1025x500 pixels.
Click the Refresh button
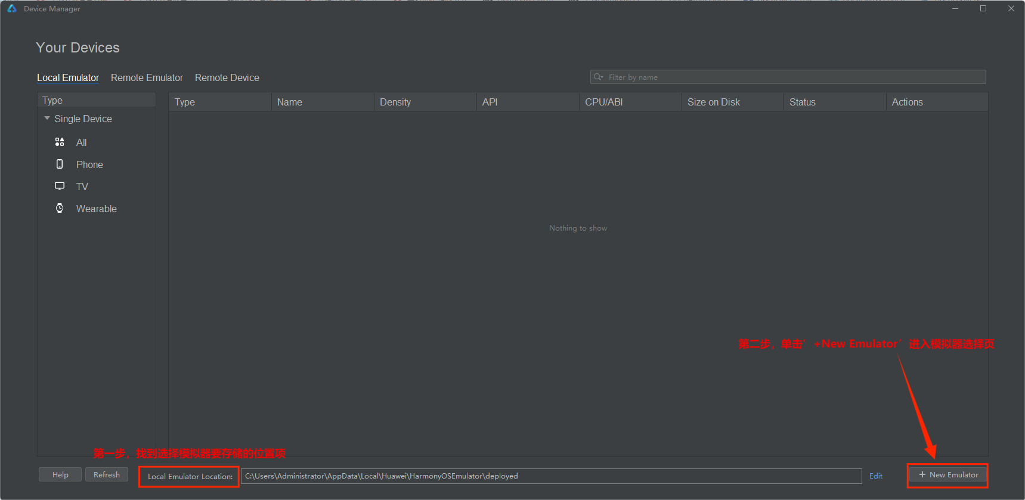click(107, 475)
